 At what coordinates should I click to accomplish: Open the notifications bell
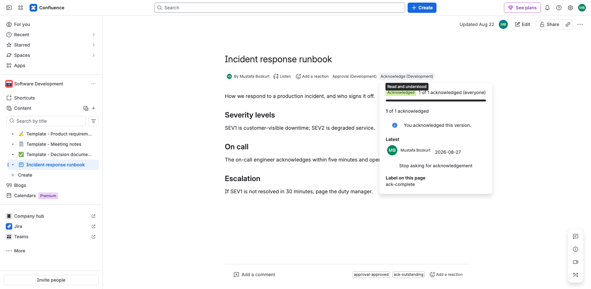(547, 8)
